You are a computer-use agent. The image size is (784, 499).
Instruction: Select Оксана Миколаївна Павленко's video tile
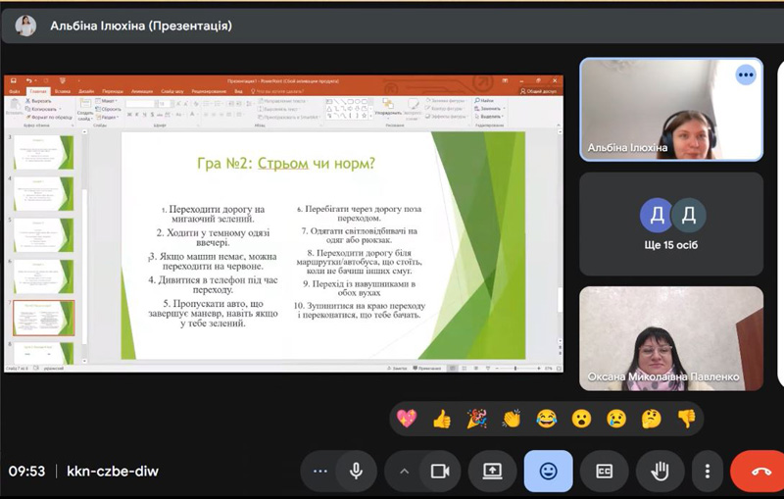click(x=671, y=338)
